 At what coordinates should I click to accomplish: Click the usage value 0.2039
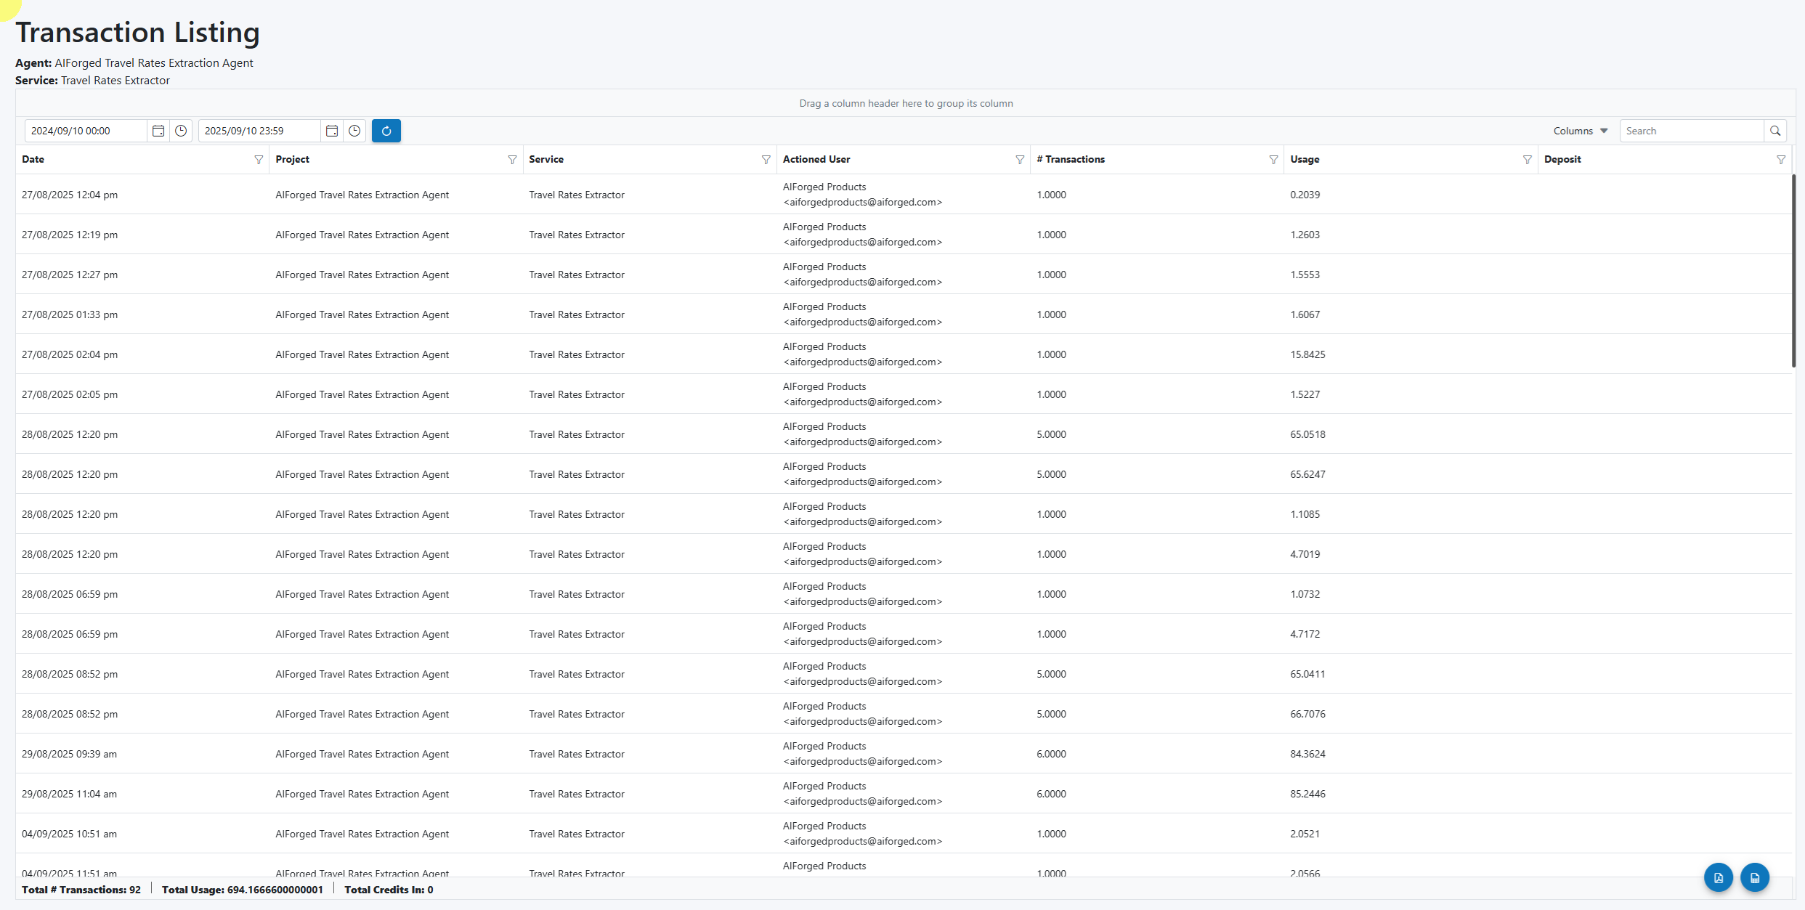click(x=1305, y=195)
